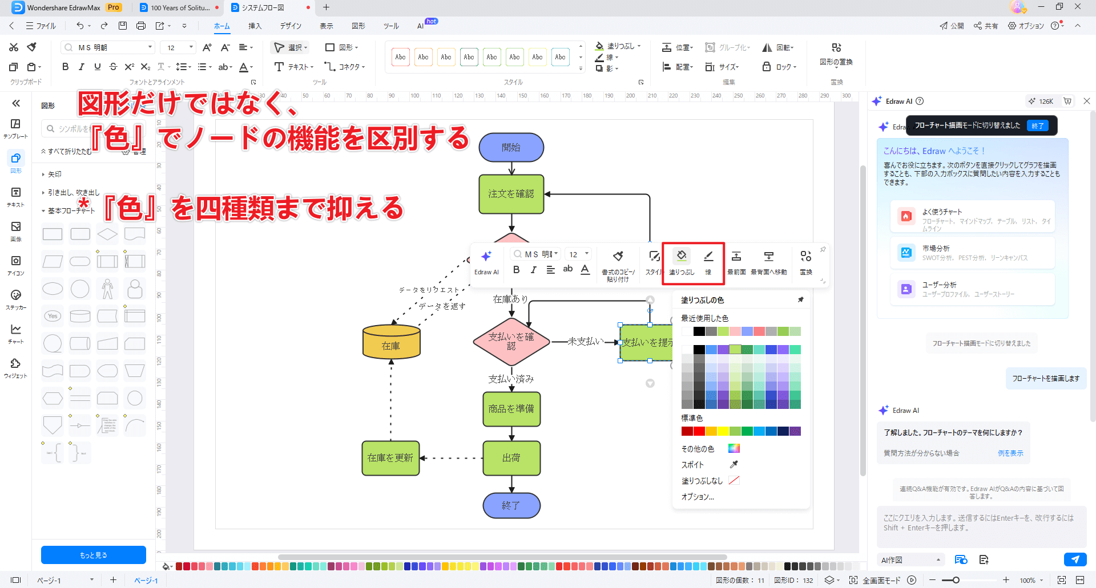This screenshot has height=588, width=1096.
Task: Click the ロック lock icon
Action: tap(767, 67)
